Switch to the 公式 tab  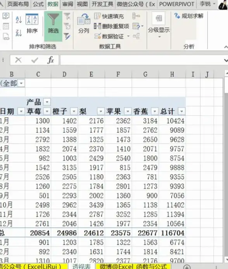(x=38, y=4)
